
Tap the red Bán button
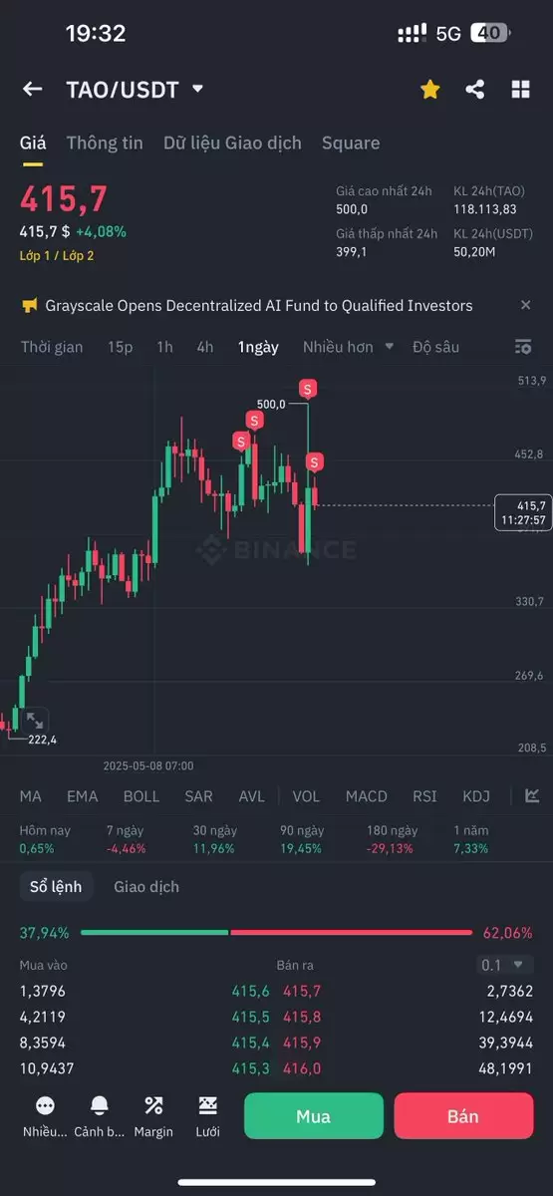(463, 1116)
